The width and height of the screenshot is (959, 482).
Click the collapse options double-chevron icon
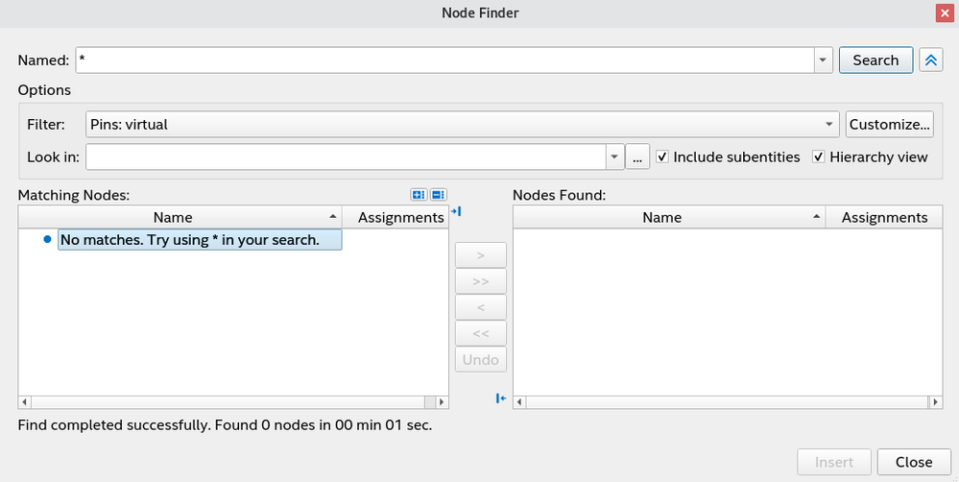click(930, 60)
